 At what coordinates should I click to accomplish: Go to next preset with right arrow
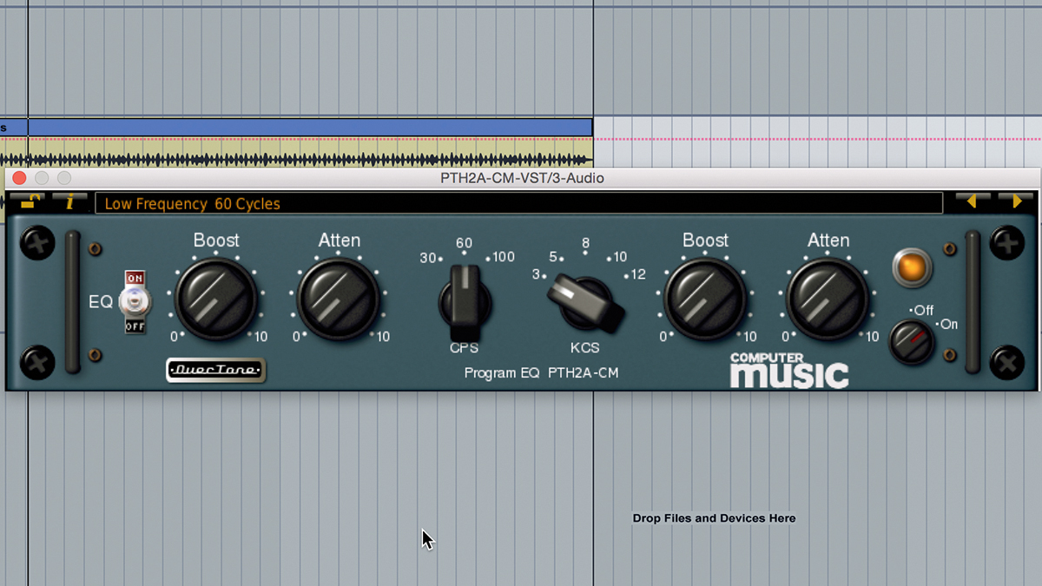coord(1015,201)
